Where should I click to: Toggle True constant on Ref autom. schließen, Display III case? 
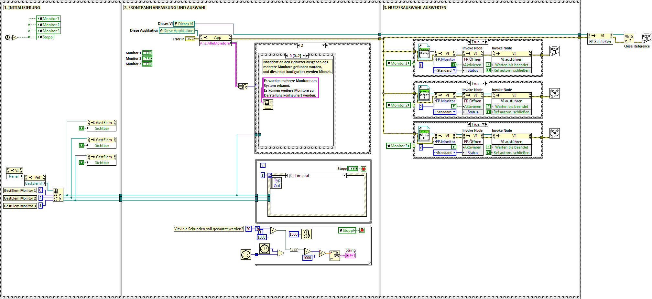click(488, 152)
